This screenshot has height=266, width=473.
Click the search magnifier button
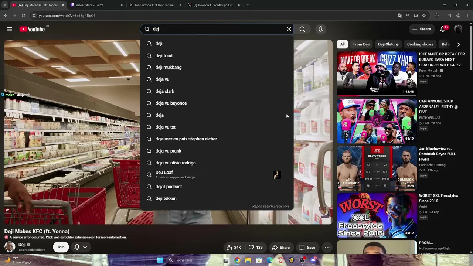[x=302, y=29]
